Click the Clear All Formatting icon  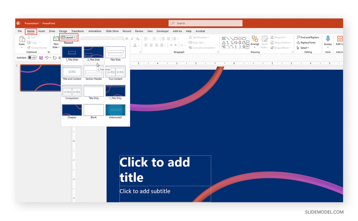coord(138,39)
